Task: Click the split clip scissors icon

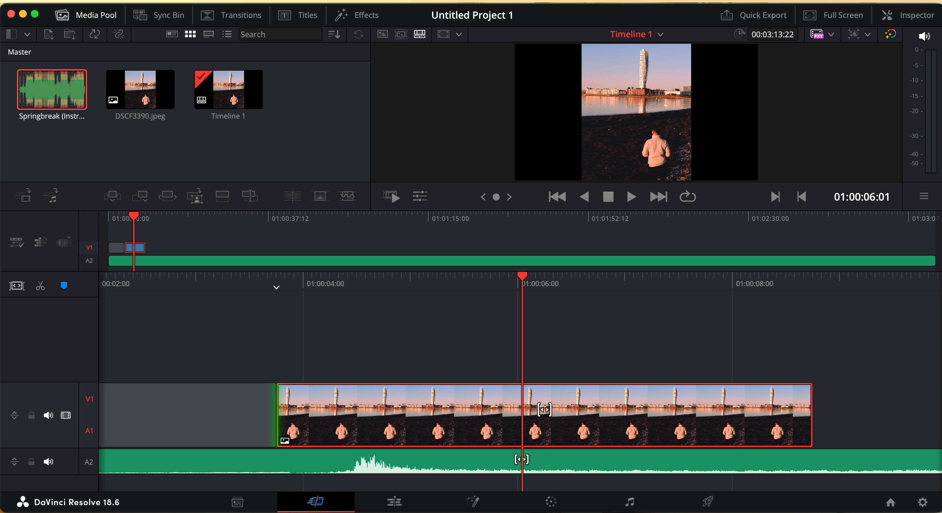Action: tap(40, 286)
